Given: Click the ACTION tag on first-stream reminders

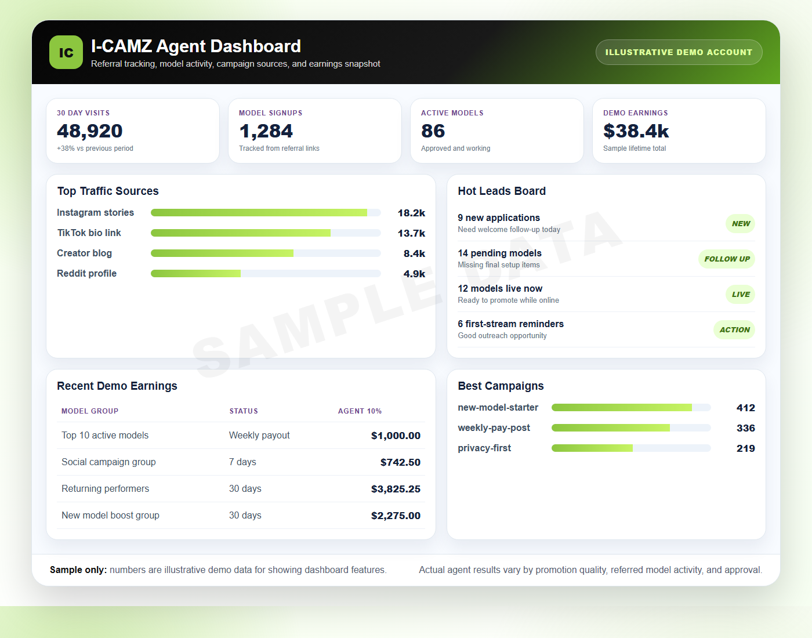Looking at the screenshot, I should (734, 330).
